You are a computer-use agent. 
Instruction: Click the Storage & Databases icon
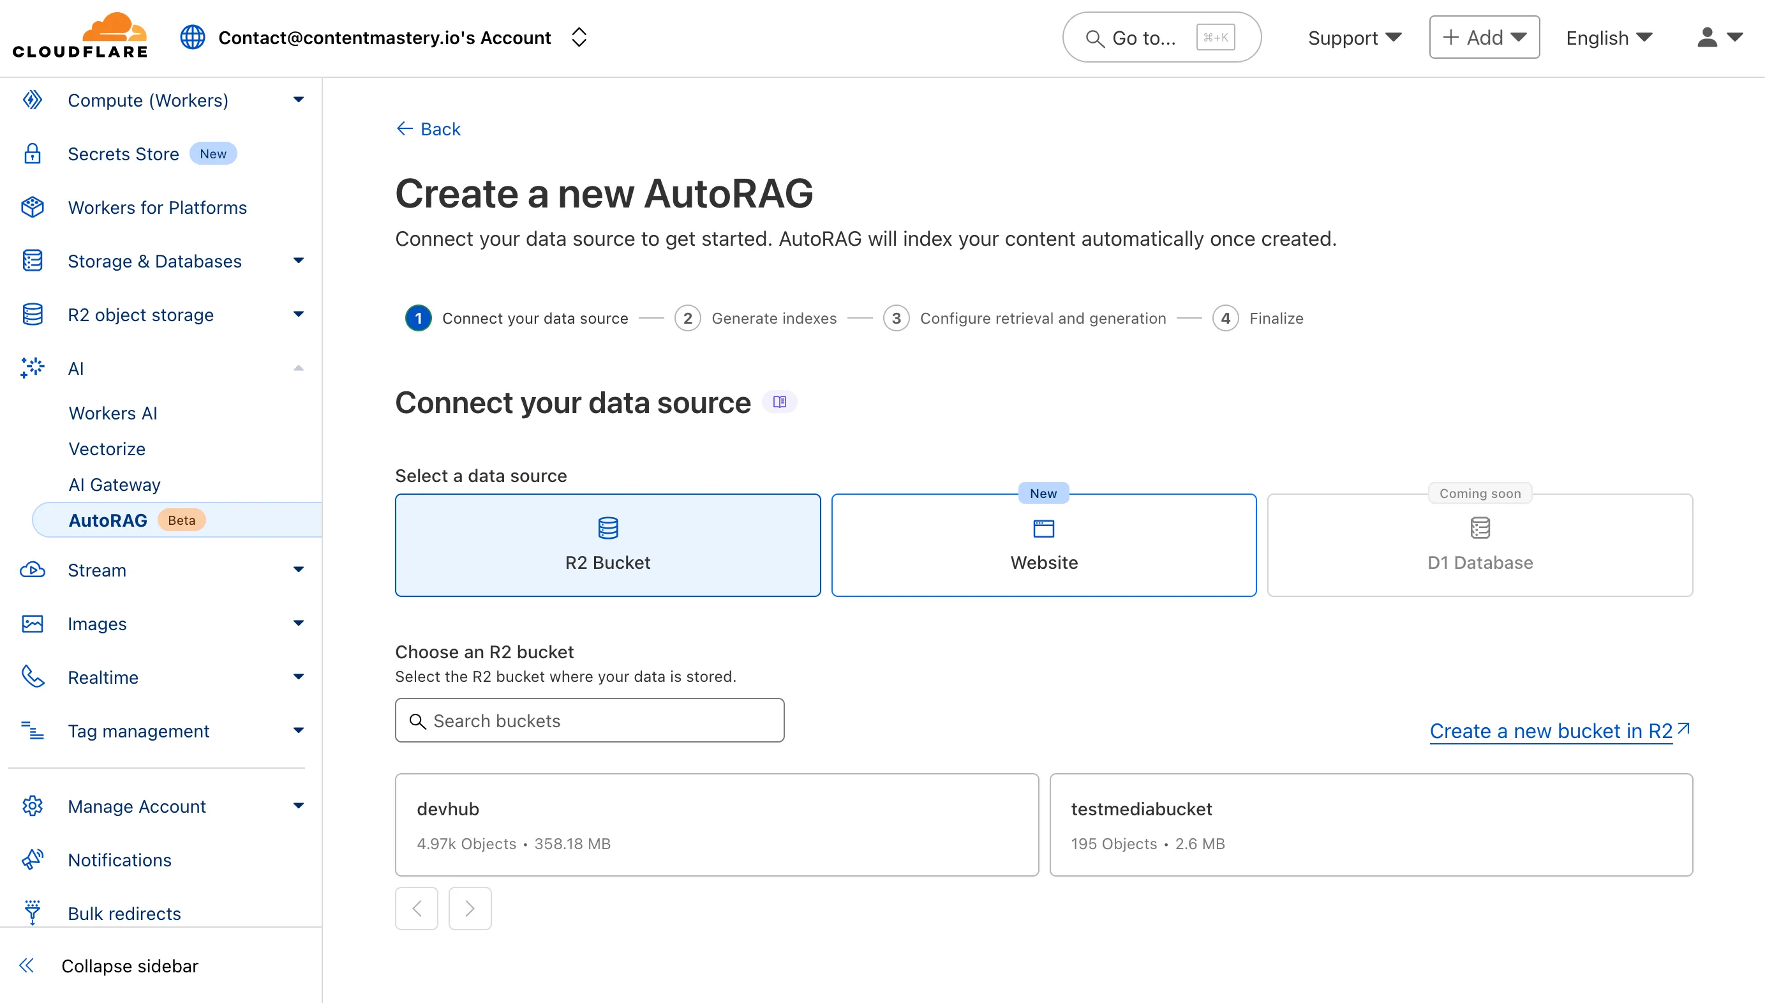(x=33, y=261)
